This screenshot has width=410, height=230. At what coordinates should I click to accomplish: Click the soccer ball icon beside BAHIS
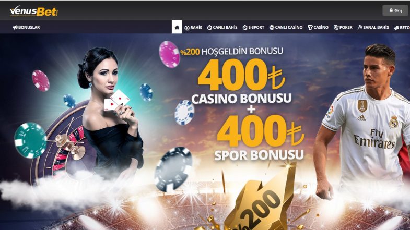click(x=187, y=28)
